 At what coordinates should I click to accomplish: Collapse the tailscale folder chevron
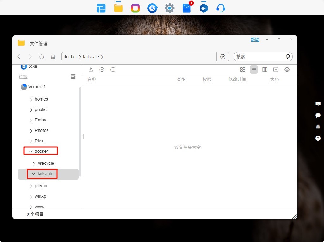(x=34, y=174)
